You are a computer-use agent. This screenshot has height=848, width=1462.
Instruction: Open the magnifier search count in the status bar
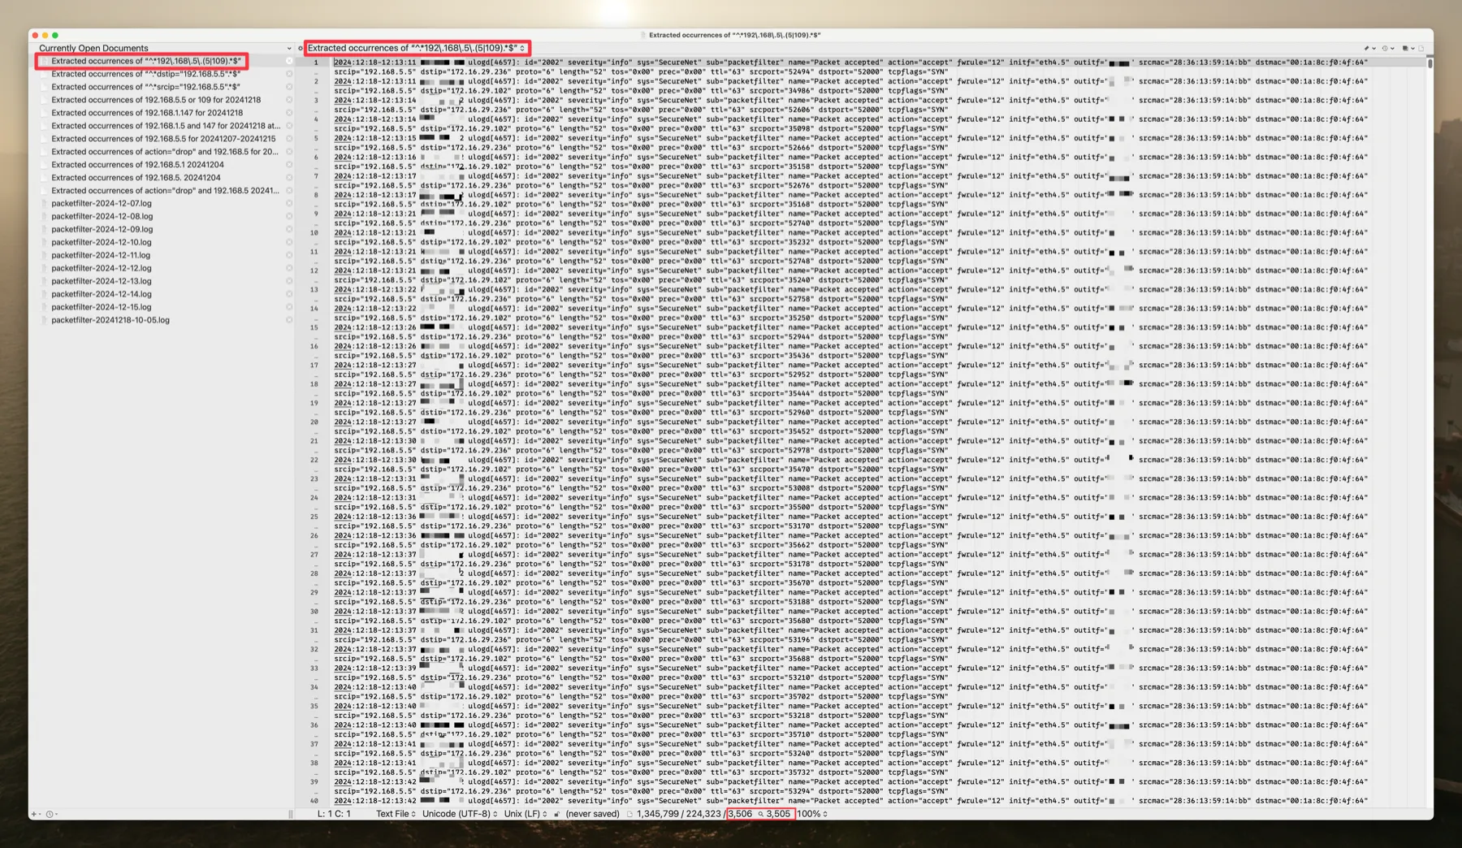tap(761, 813)
